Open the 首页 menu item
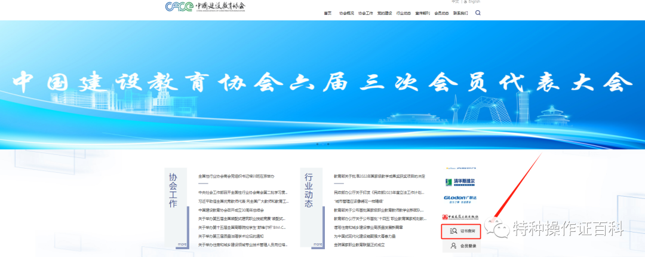 coord(327,13)
